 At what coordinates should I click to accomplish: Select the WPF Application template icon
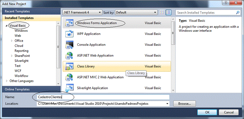[x=69, y=34]
